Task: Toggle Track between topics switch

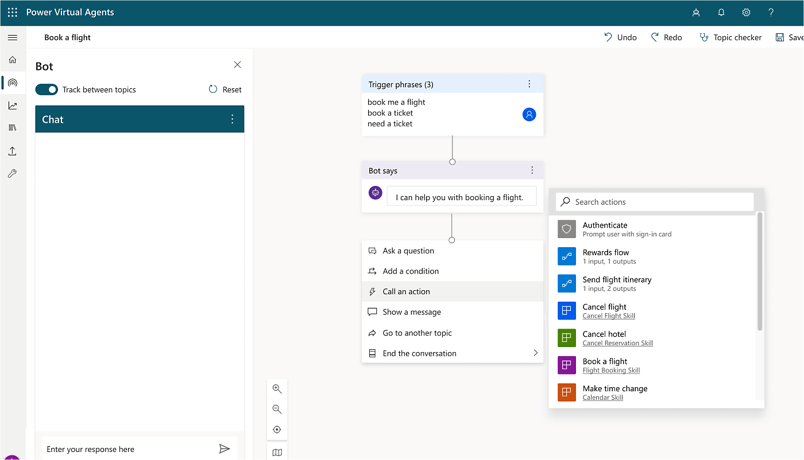Action: point(47,89)
